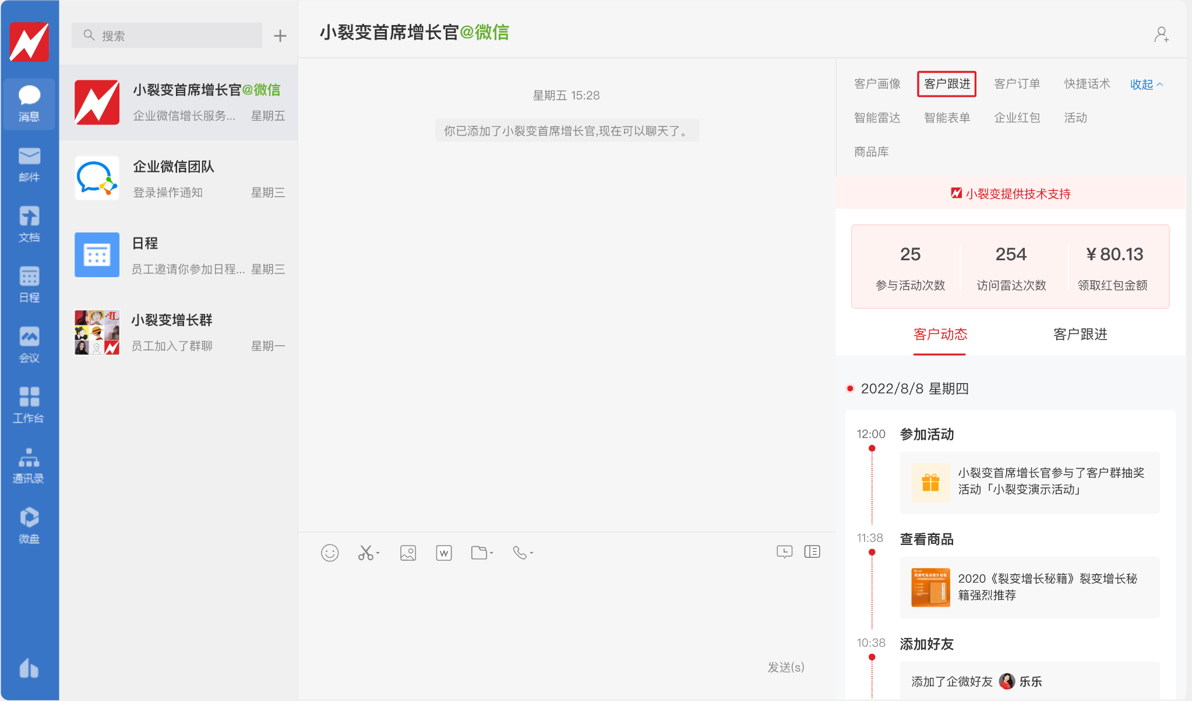
Task: Open the 邮件 (Mail) sidebar icon
Action: 29,164
